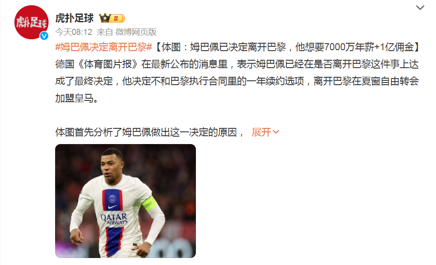Click the yellow captain armband in photo
This screenshot has height=265, width=436.
pos(149,204)
